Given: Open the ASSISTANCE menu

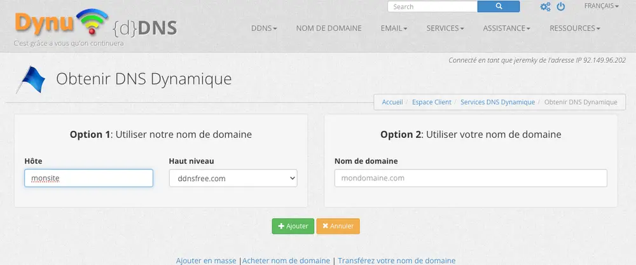Looking at the screenshot, I should [507, 29].
